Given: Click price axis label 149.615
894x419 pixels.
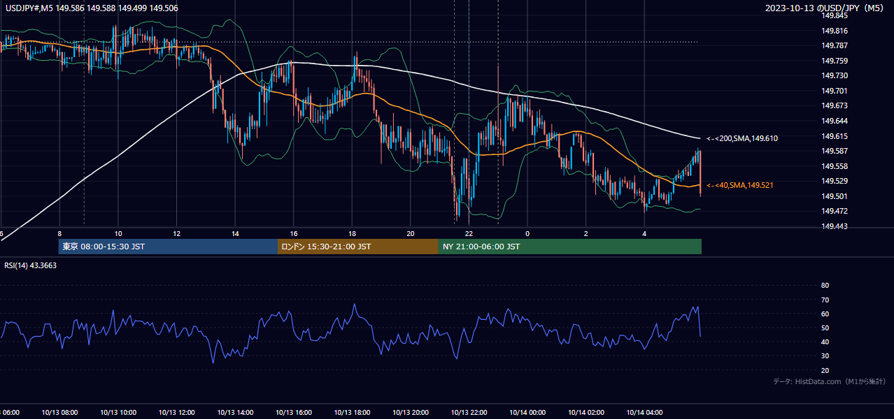Looking at the screenshot, I should (835, 136).
